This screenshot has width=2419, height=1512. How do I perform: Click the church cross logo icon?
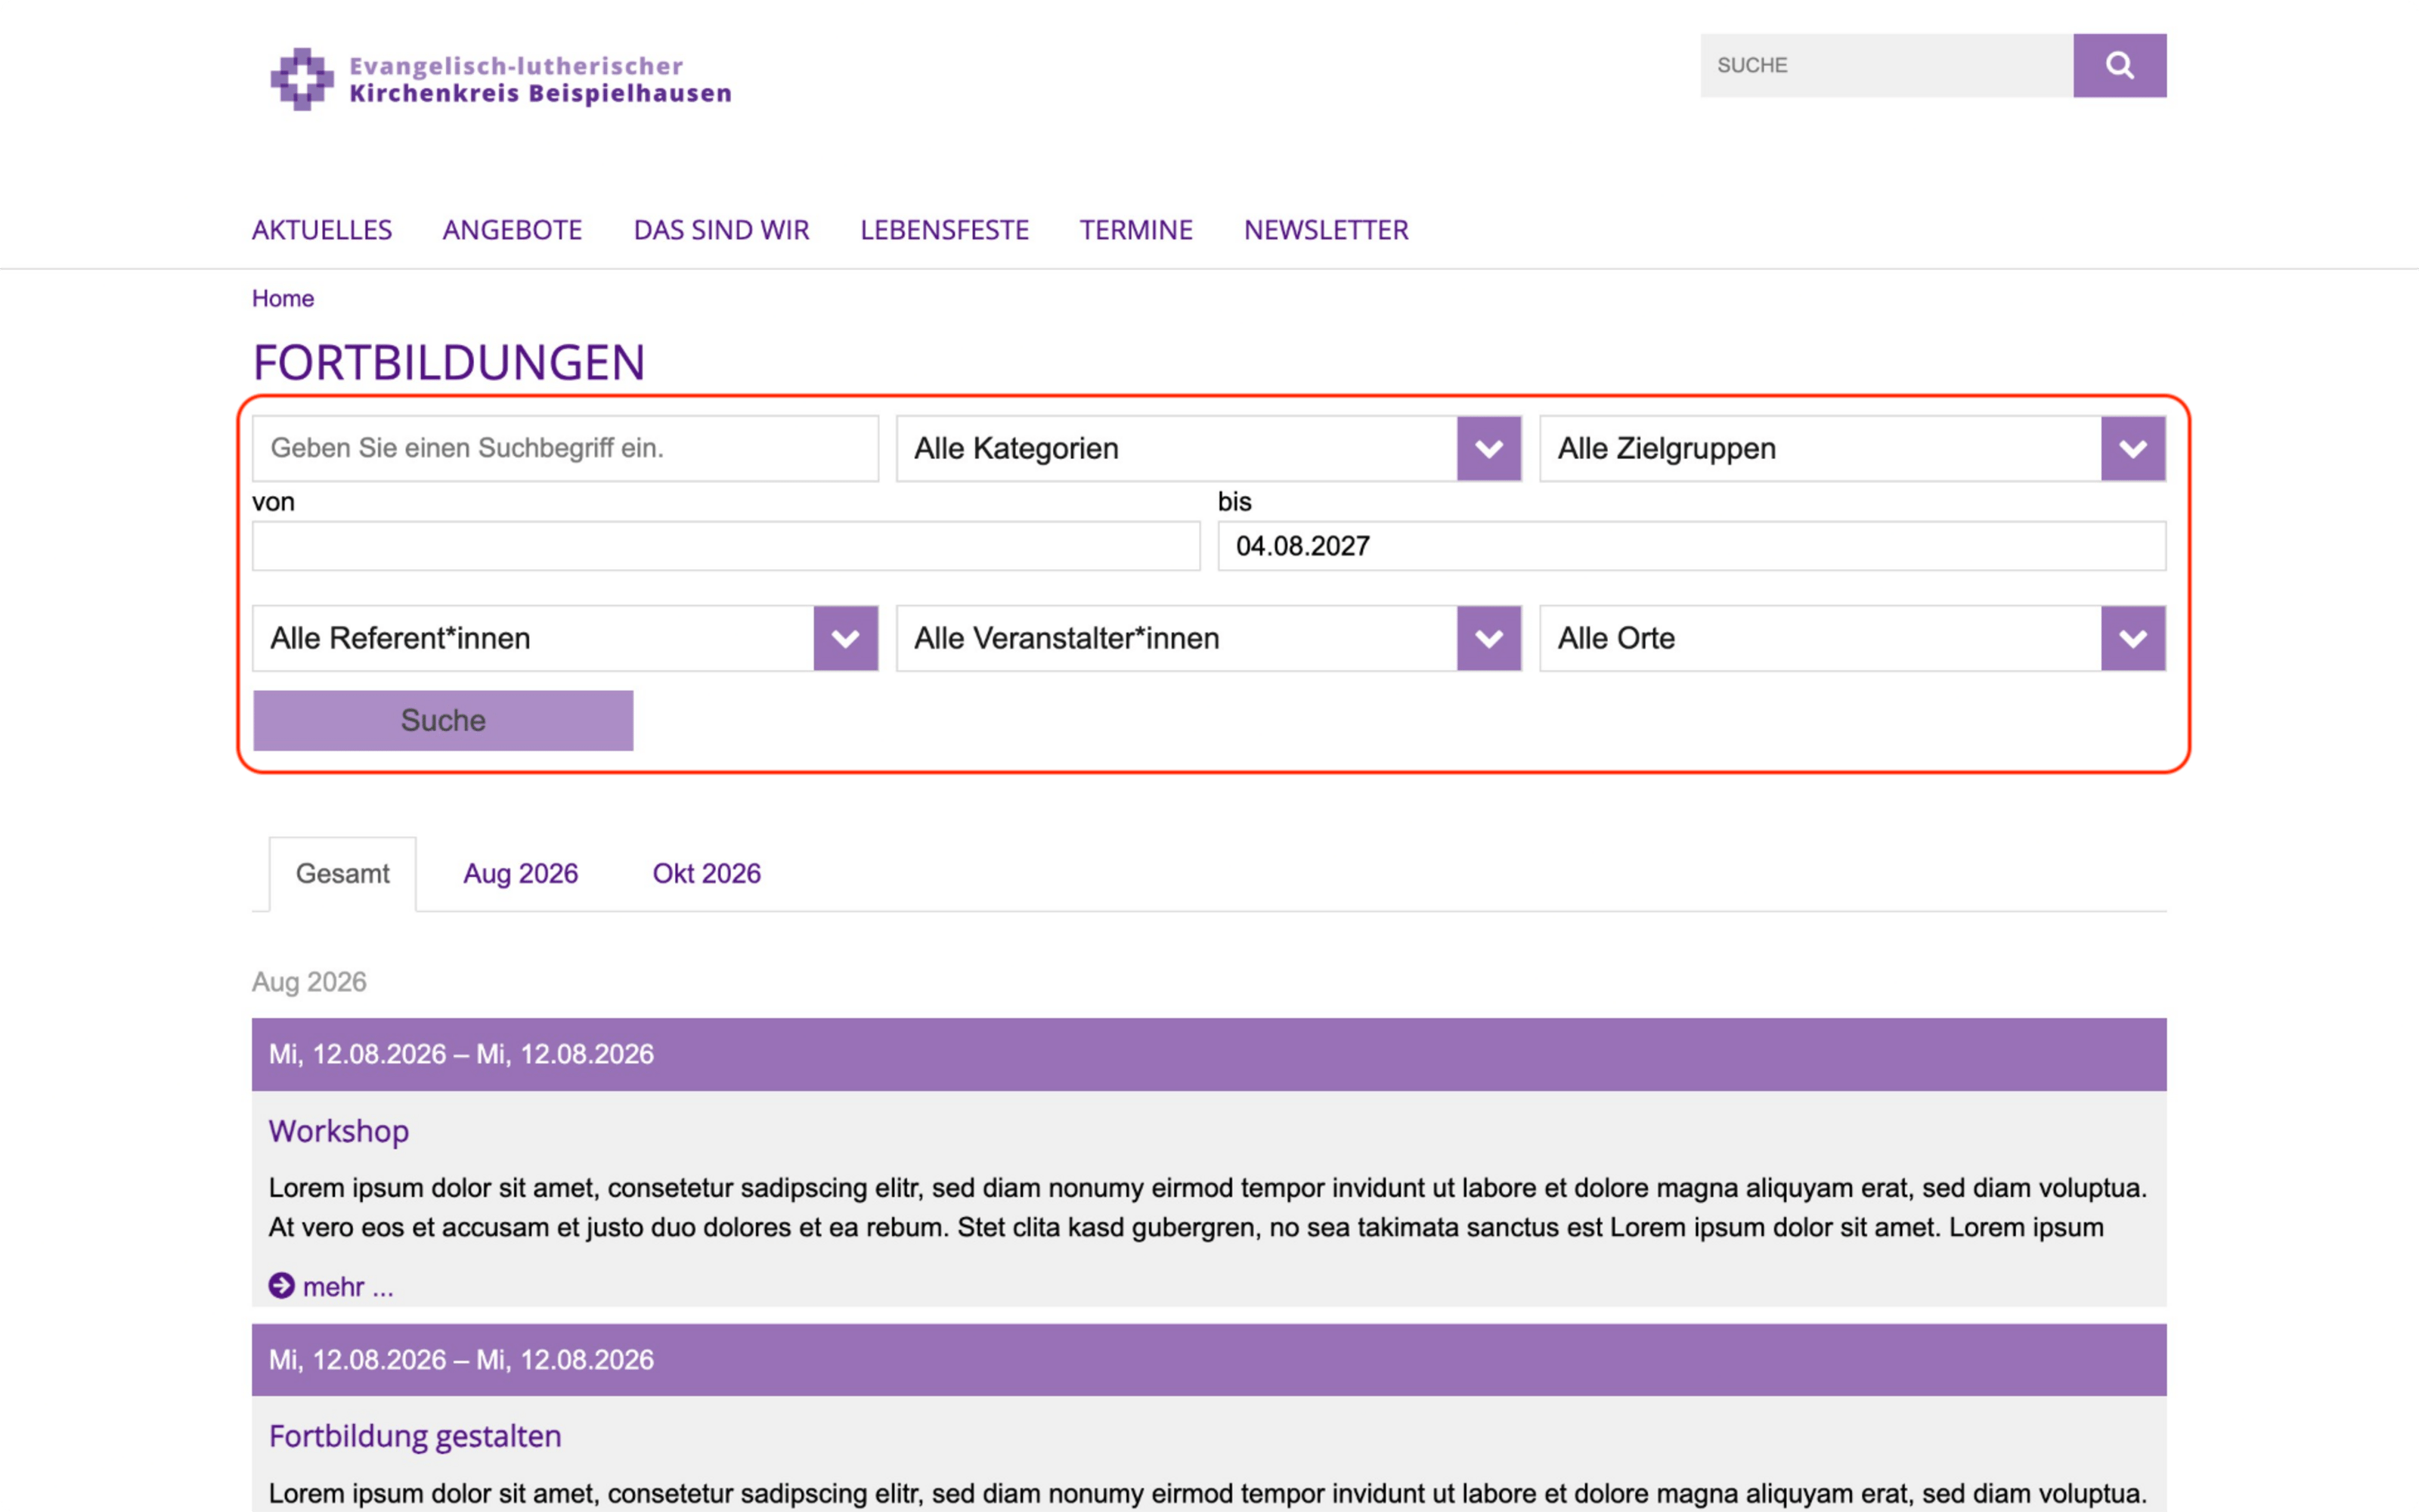pyautogui.click(x=302, y=79)
